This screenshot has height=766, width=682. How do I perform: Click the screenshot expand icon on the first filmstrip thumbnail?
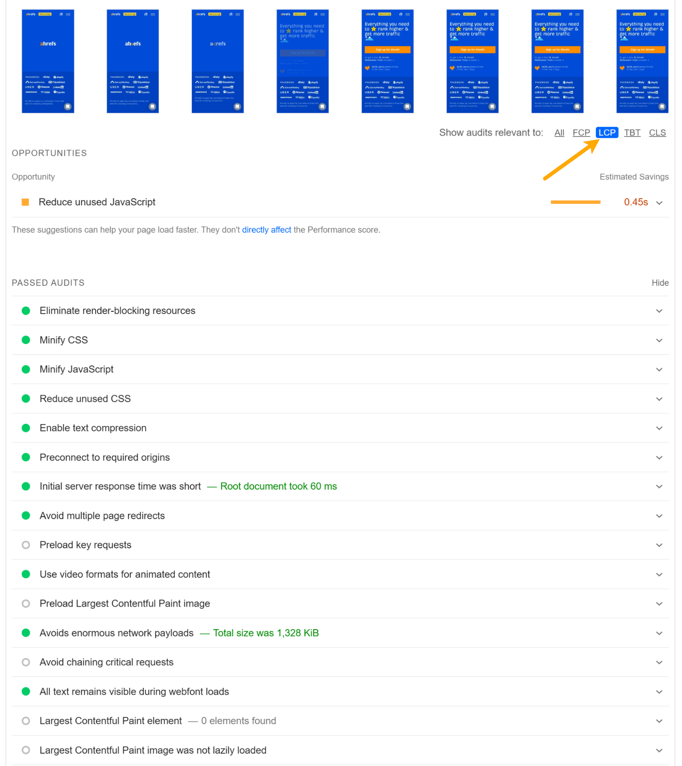pyautogui.click(x=68, y=107)
